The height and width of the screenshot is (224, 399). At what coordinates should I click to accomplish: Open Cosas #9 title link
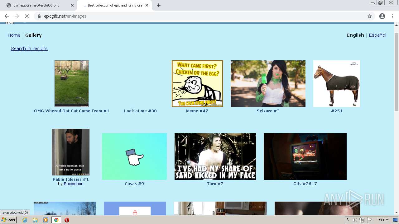click(134, 184)
